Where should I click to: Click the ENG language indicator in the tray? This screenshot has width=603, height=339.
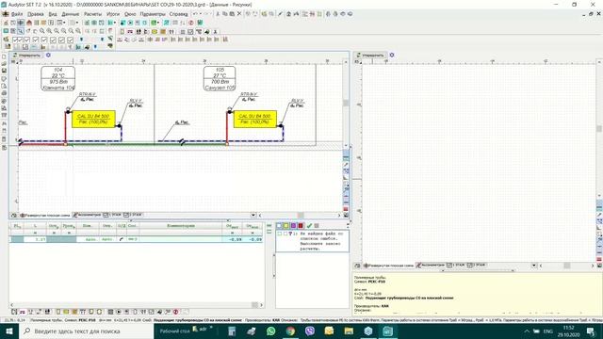[x=548, y=331]
